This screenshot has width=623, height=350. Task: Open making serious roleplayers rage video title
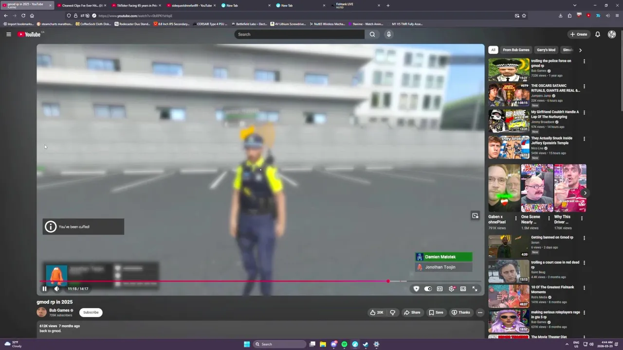pyautogui.click(x=555, y=315)
